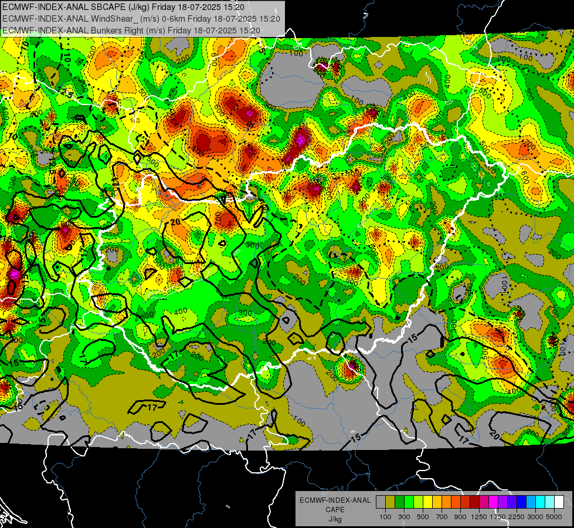This screenshot has height=528, width=574.
Task: Select the orange-red swatch left of the 900 tick
Action: coord(456,502)
